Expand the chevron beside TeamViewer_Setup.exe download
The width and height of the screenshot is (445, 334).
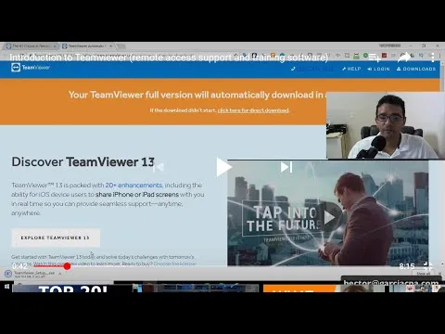60,274
